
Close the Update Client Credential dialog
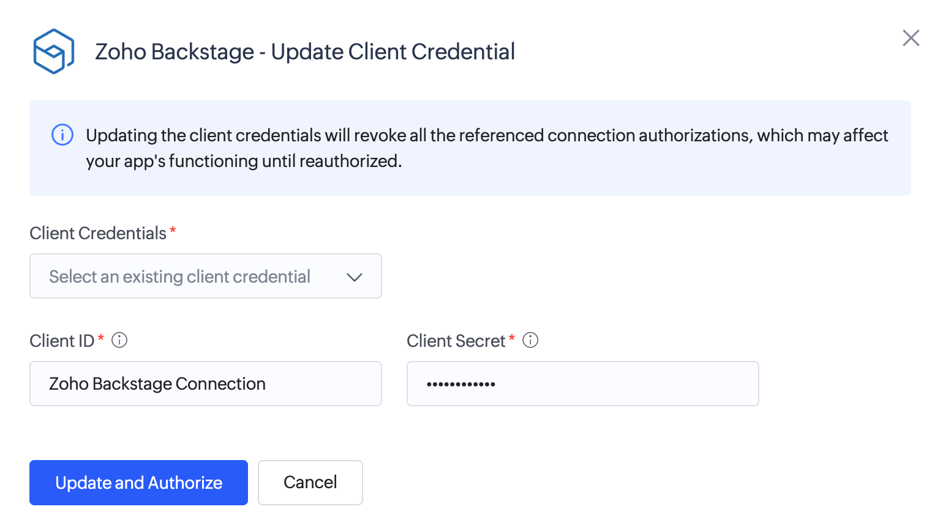tap(911, 38)
